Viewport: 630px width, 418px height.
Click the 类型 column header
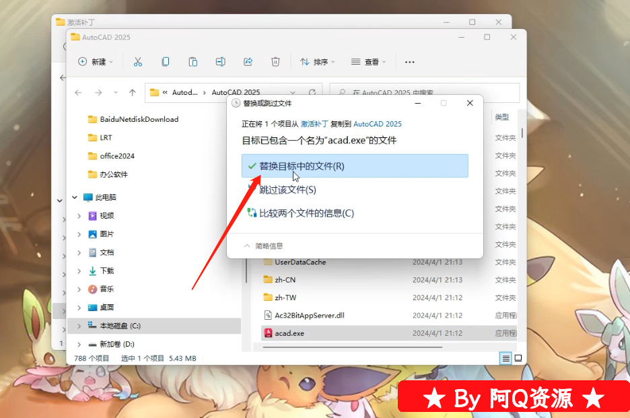coord(502,117)
